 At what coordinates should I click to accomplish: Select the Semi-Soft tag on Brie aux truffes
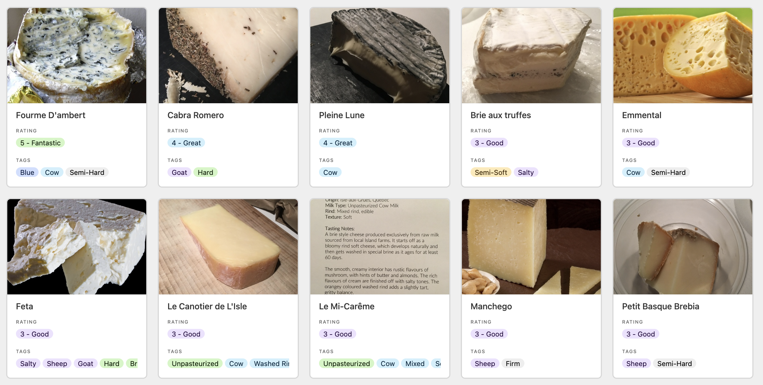click(491, 173)
